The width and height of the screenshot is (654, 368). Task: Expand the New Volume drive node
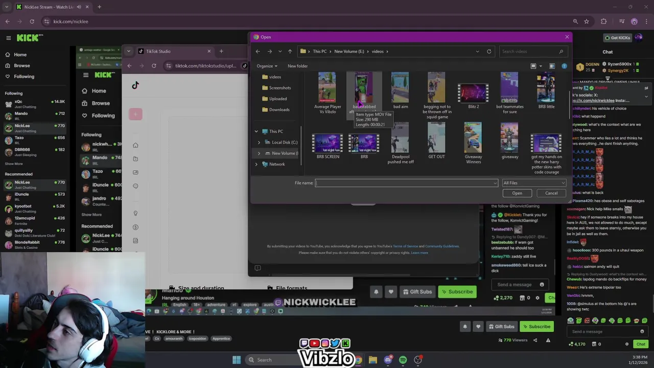click(x=259, y=153)
